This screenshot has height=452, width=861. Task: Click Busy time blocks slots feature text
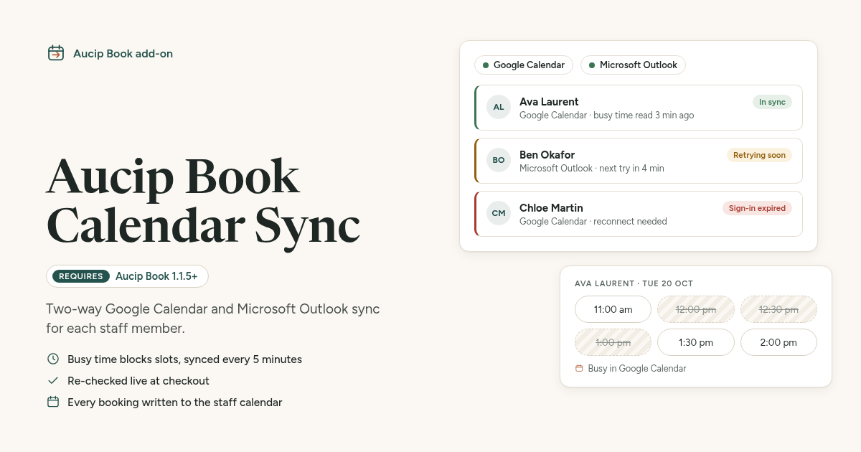(184, 359)
